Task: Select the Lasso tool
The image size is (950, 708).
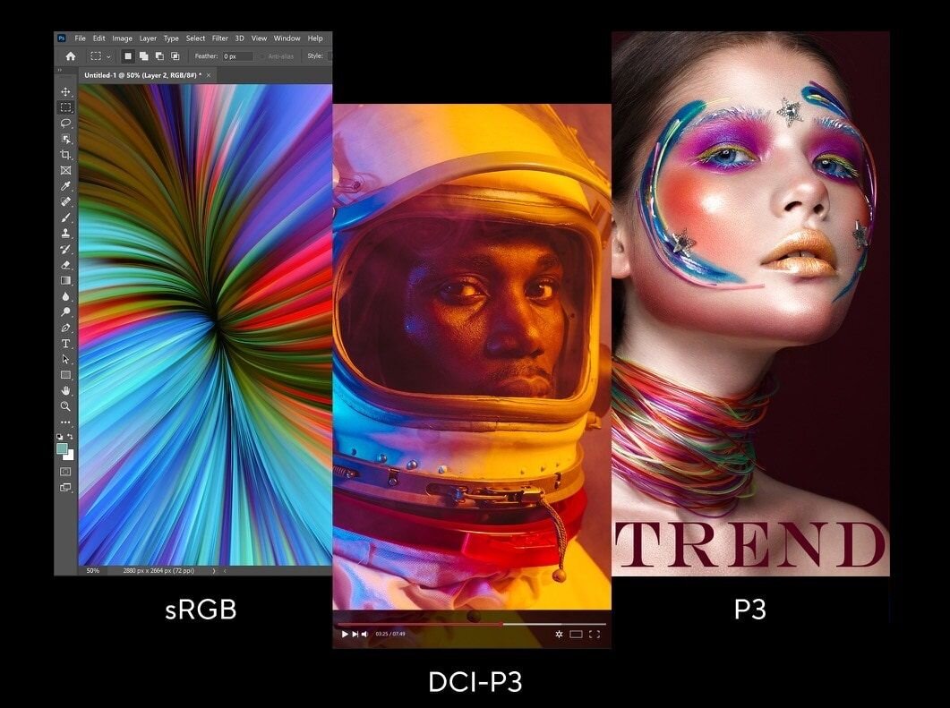Action: pyautogui.click(x=65, y=124)
